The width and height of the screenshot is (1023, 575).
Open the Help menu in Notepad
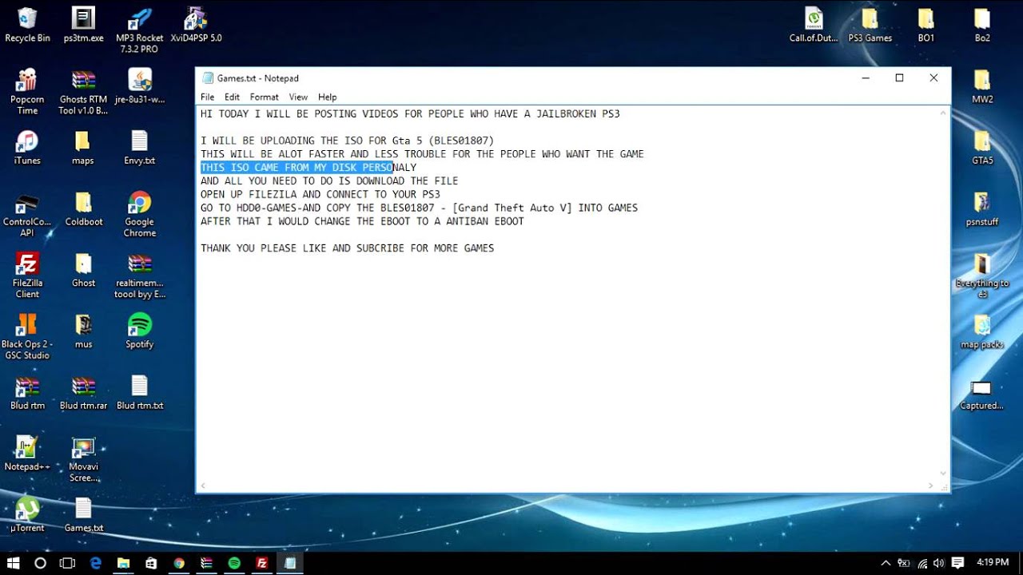coord(327,97)
